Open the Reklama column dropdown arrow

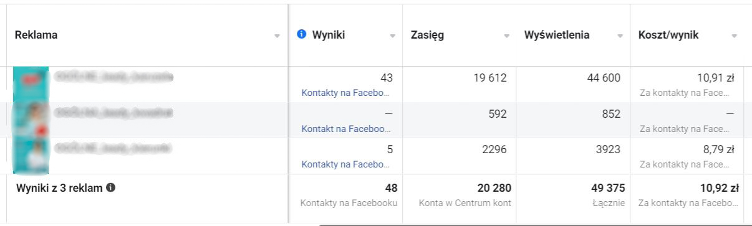(x=277, y=37)
